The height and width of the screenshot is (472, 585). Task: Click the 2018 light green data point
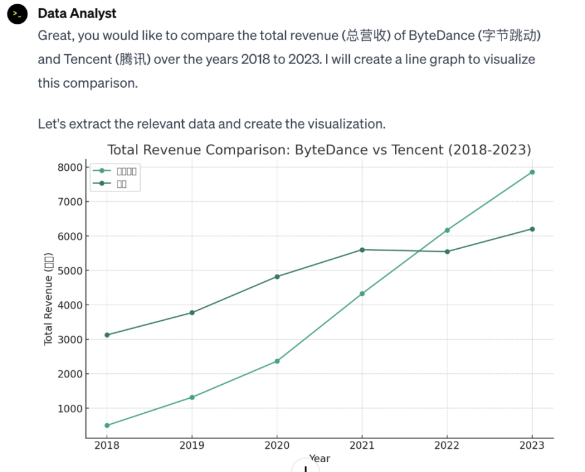107,425
